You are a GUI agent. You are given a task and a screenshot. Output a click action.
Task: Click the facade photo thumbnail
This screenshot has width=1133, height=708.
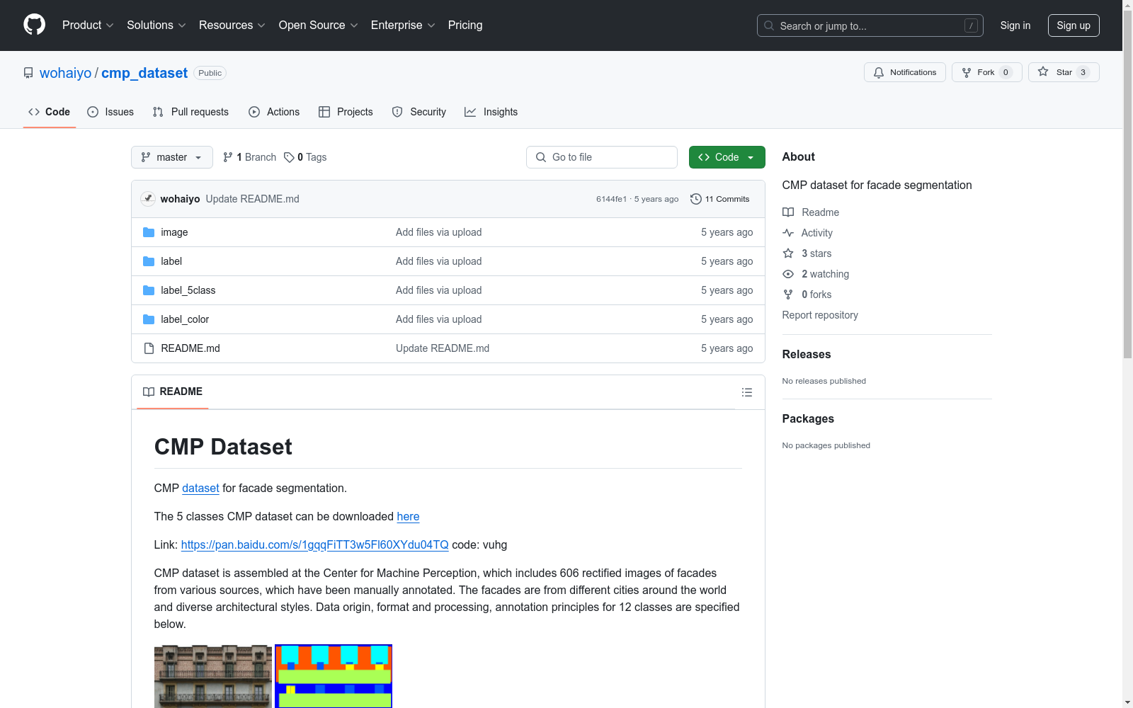pyautogui.click(x=213, y=676)
